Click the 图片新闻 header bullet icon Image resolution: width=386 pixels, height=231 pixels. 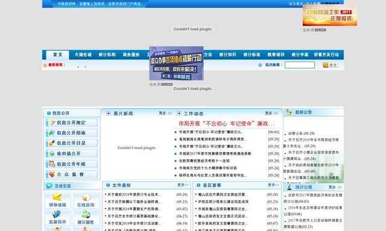[x=109, y=114]
